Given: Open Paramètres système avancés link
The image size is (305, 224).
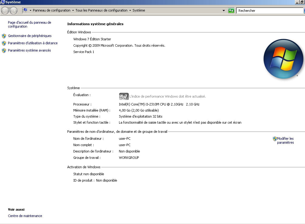Looking at the screenshot, I should (29, 50).
